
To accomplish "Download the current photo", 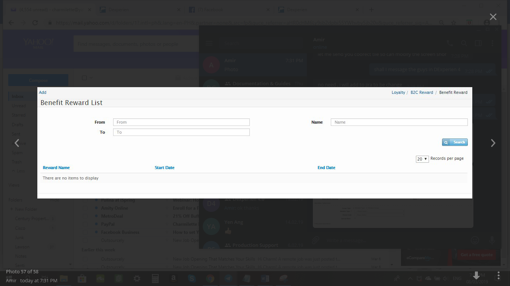I will 476,276.
